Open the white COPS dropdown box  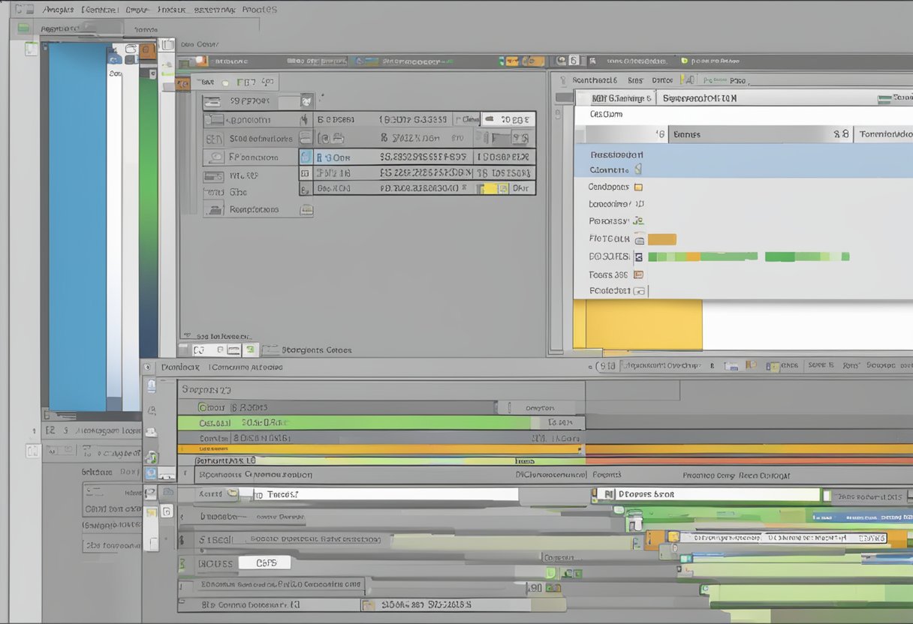click(264, 562)
